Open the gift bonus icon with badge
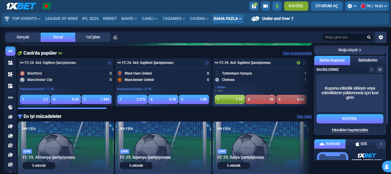391x174 pixels. click(254, 6)
